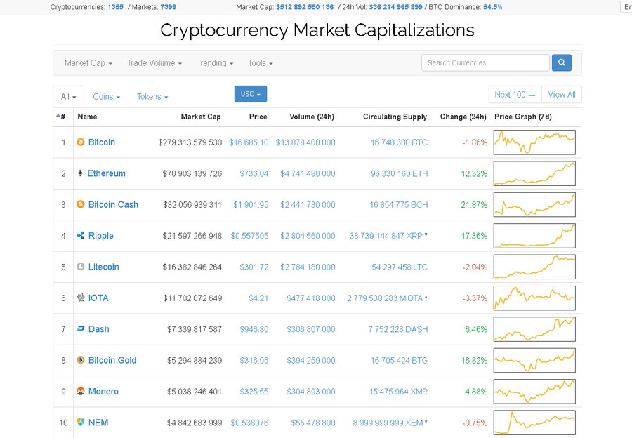Open the USD currency selector
632x438 pixels.
click(x=251, y=94)
